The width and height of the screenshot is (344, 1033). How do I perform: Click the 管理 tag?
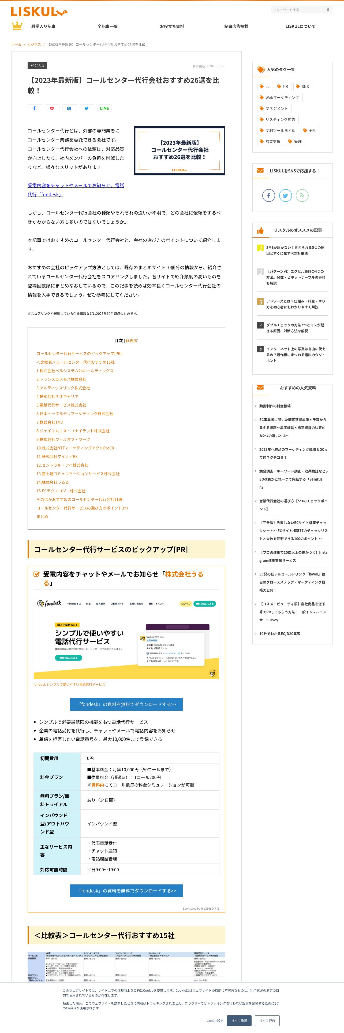tap(296, 142)
